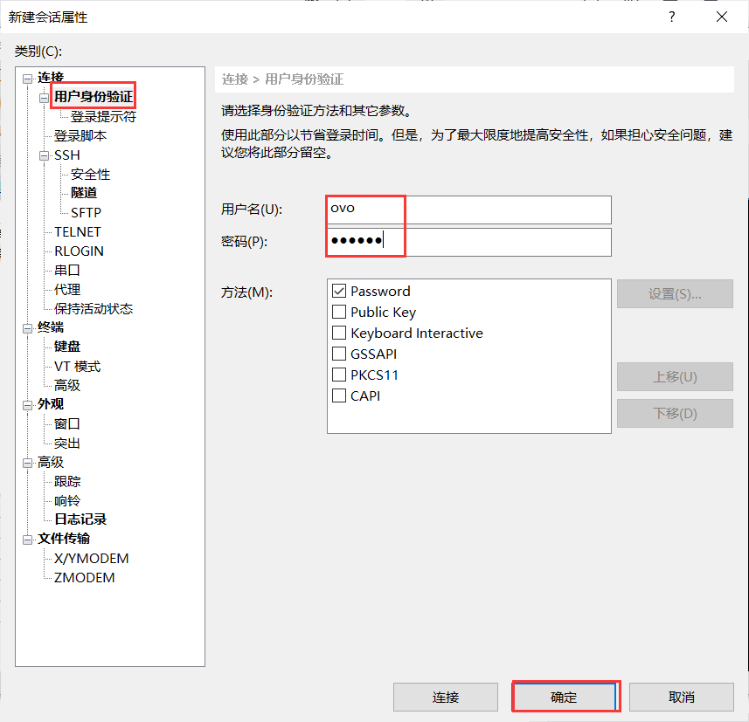Select 日志记录 under 高级
Viewport: 749px width, 722px height.
pyautogui.click(x=80, y=519)
